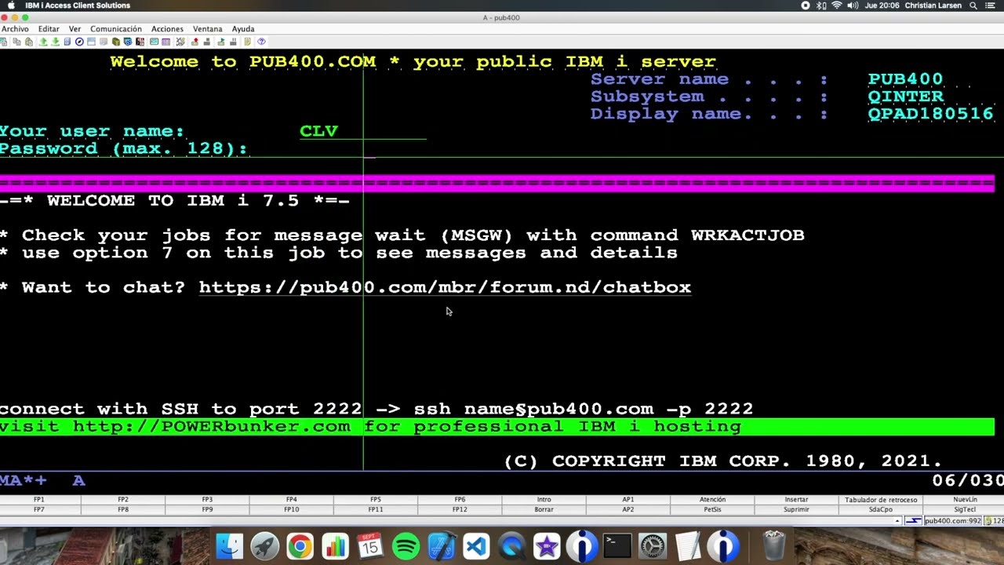Open the Ayuda menu
The image size is (1004, 565).
[243, 29]
